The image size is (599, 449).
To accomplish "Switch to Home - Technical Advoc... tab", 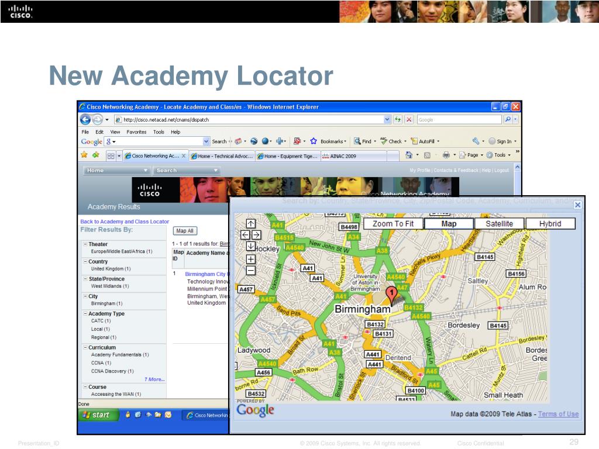I will (x=222, y=156).
